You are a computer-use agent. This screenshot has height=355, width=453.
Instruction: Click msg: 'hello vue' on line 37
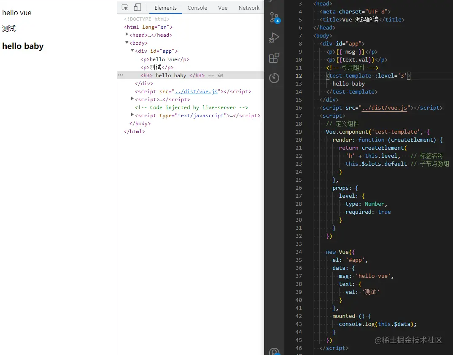click(x=366, y=276)
